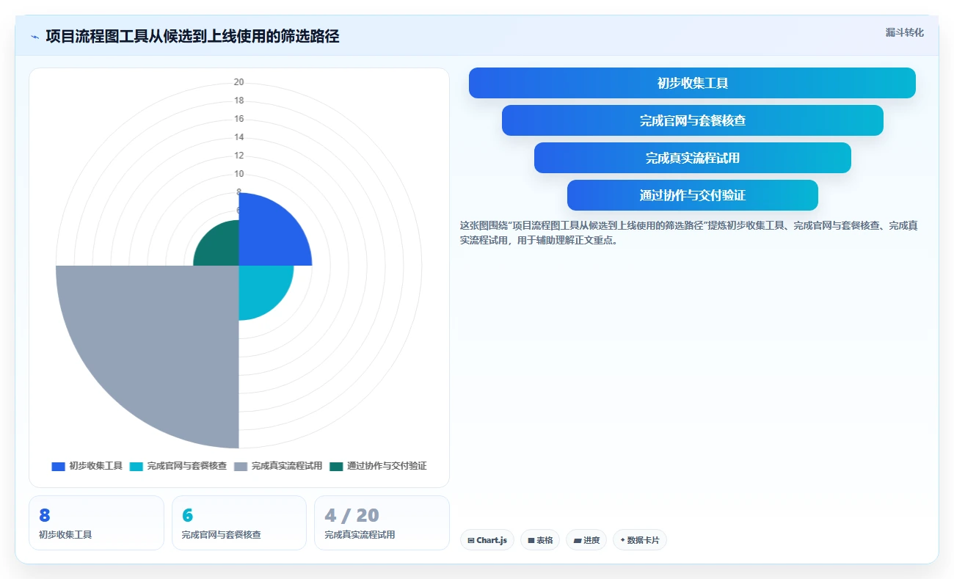Viewport: 954px width, 579px height.
Task: Toggle 初步收集工具 legend entry in chart
Action: [x=87, y=466]
